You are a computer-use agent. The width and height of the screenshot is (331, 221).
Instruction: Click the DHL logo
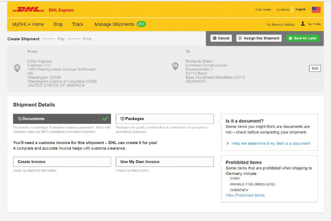(28, 10)
